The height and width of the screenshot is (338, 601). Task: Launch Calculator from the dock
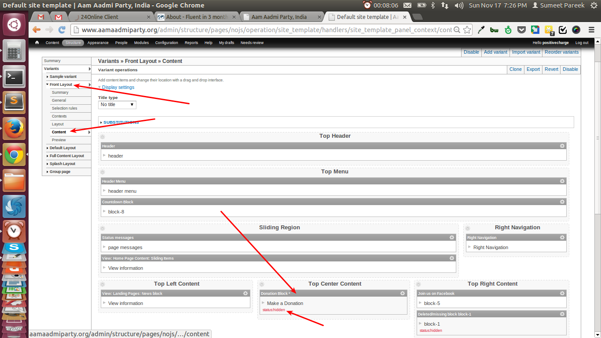(x=14, y=51)
